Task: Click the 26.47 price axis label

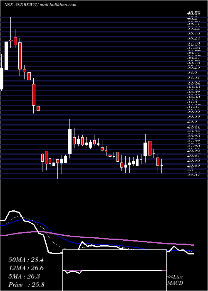Action: (x=193, y=155)
